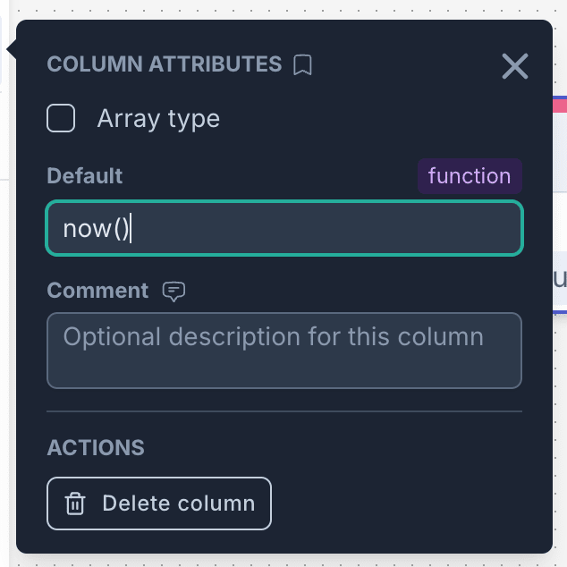This screenshot has width=567, height=567.
Task: Click the partially visible table at right edge
Action: click(560, 277)
